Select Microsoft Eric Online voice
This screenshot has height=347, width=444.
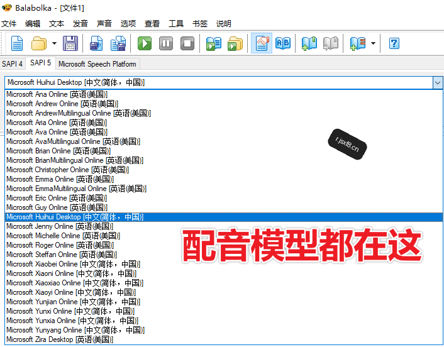coord(224,198)
